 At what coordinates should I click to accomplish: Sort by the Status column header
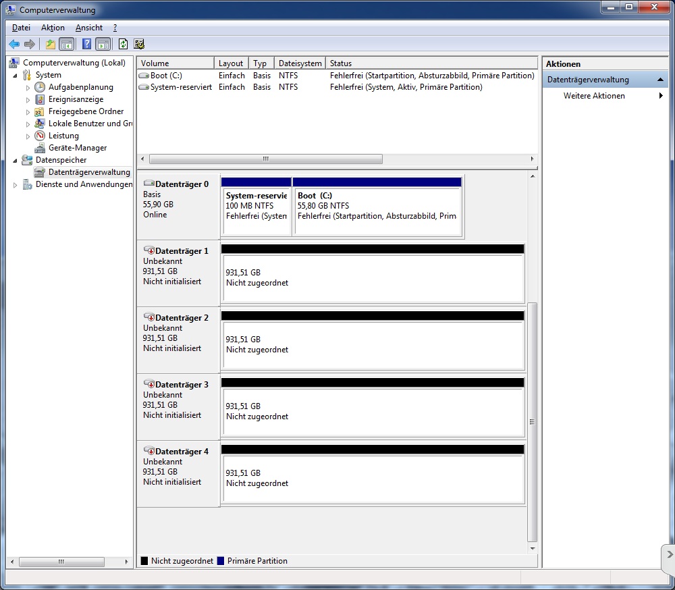tap(432, 63)
